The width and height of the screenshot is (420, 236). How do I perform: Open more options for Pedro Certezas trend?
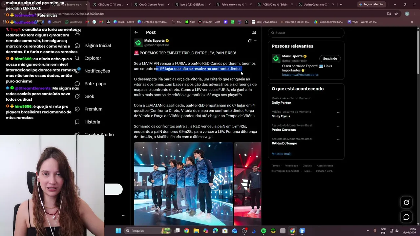[339, 126]
